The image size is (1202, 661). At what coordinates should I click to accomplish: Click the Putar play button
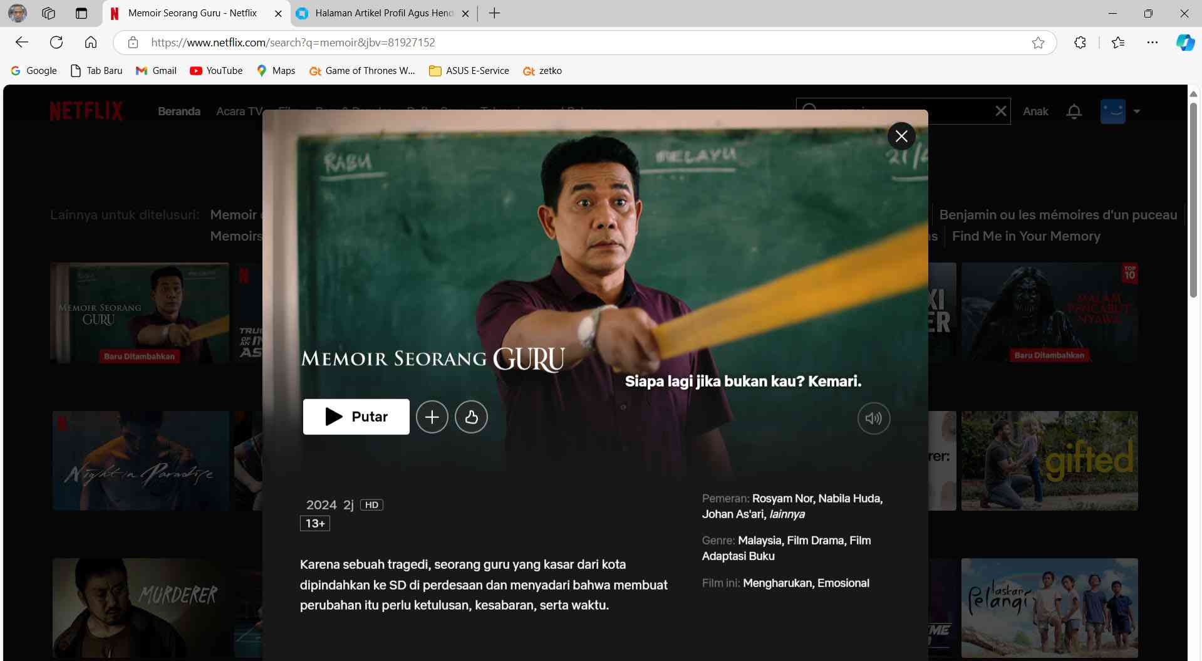[356, 417]
